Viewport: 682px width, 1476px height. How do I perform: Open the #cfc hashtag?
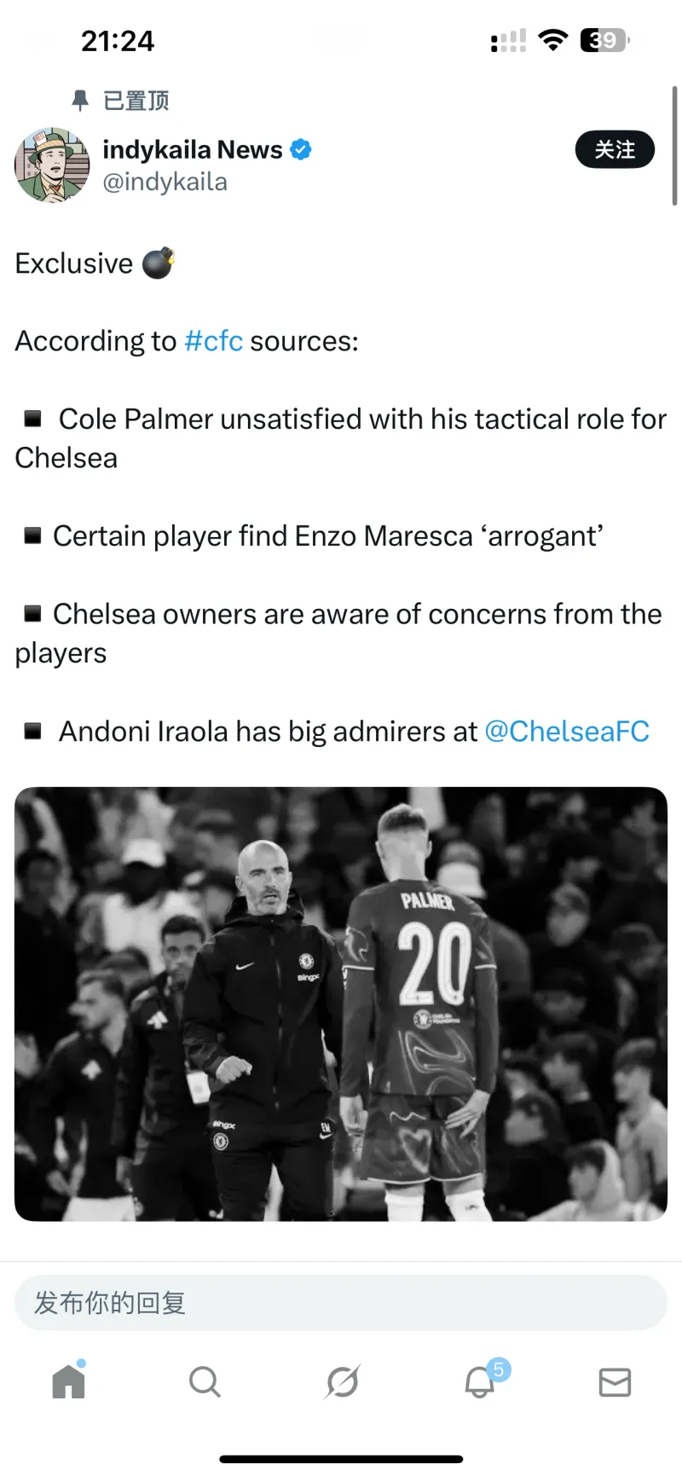click(x=213, y=341)
